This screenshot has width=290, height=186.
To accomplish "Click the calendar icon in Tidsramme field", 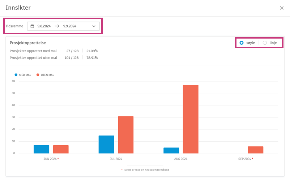I will 32,26.
